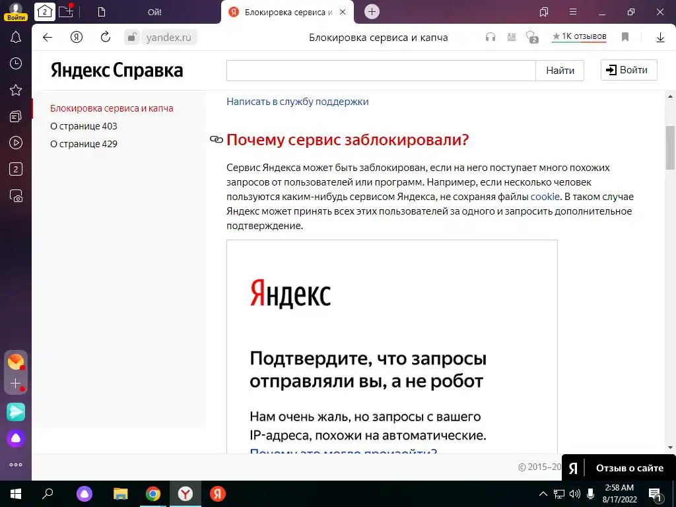
Task: Open downloads arrow icon
Action: pos(660,38)
